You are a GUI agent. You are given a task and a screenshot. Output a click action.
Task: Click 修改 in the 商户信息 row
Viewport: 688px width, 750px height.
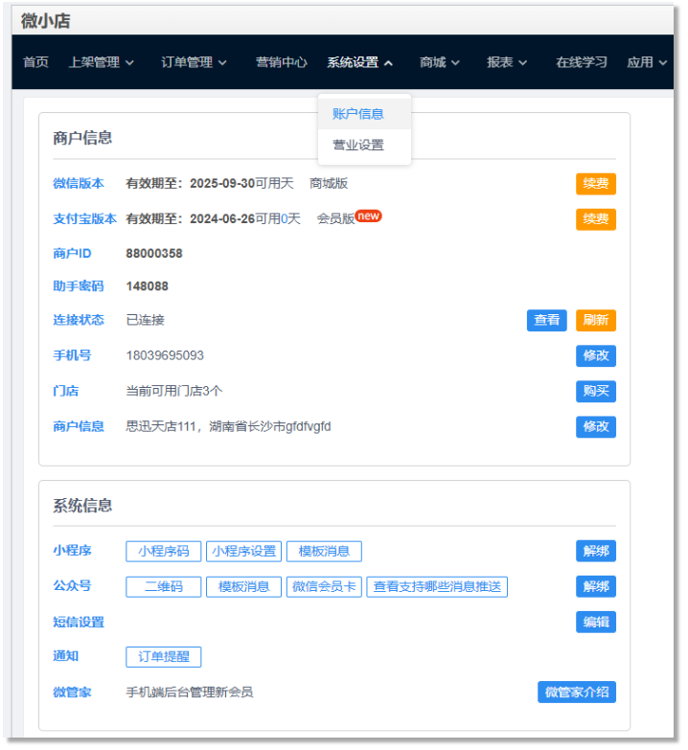click(x=596, y=426)
